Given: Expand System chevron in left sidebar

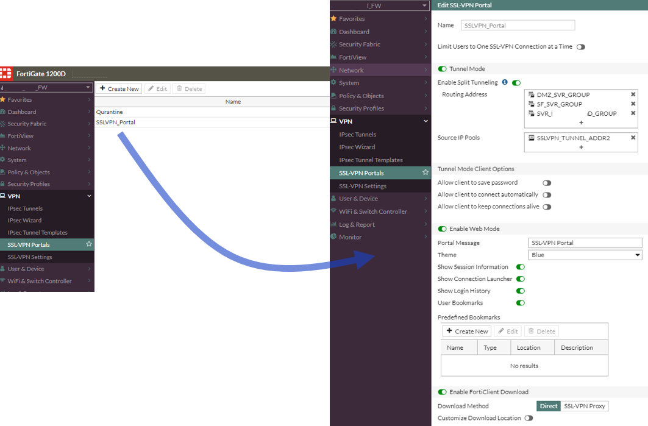Looking at the screenshot, I should (89, 160).
